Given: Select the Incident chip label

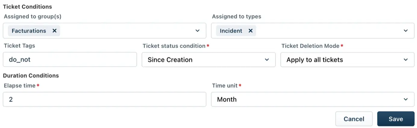Looking at the screenshot, I should pyautogui.click(x=231, y=31).
